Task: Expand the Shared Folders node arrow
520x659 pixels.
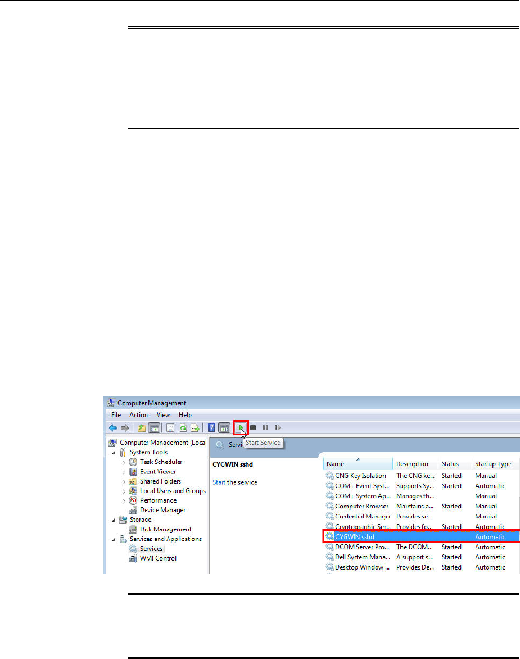Action: click(x=124, y=482)
